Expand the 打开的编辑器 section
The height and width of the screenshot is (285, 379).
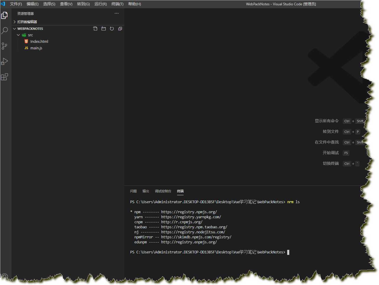tap(14, 22)
